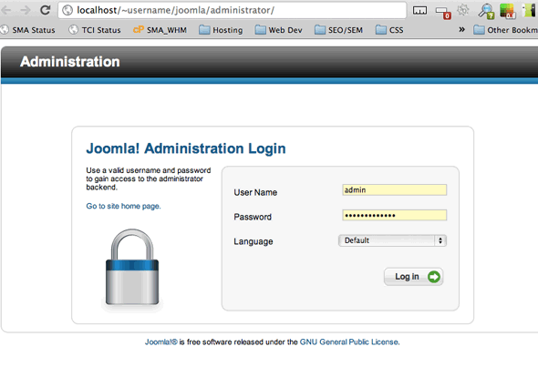Image resolution: width=538 pixels, height=367 pixels.
Task: Click the padlock image on login panel
Action: click(132, 268)
